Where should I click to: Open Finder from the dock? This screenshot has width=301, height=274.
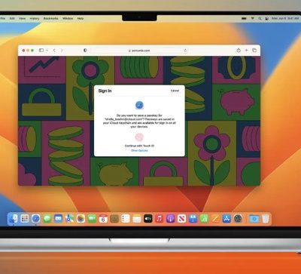(13, 219)
